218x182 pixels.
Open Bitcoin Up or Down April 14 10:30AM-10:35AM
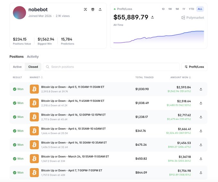tap(74, 143)
